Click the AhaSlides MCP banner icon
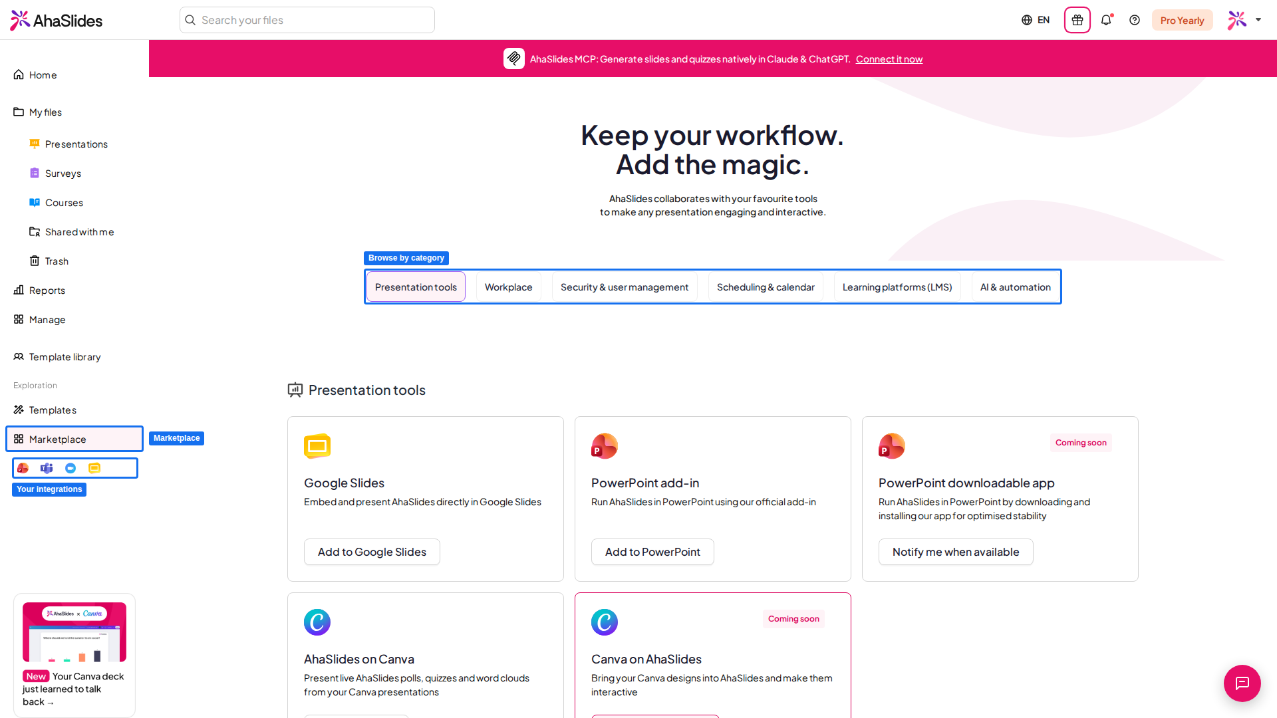This screenshot has height=718, width=1277. click(513, 59)
